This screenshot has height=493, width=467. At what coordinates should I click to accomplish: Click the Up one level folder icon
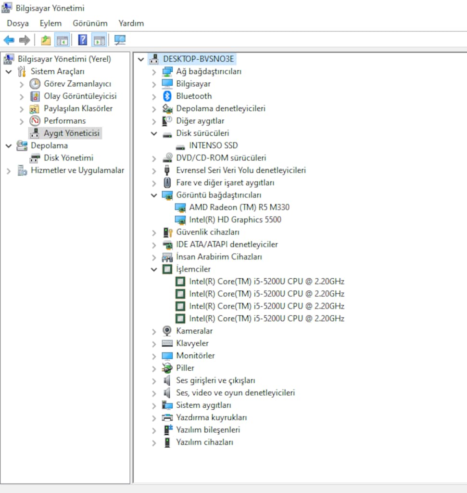[x=46, y=40]
